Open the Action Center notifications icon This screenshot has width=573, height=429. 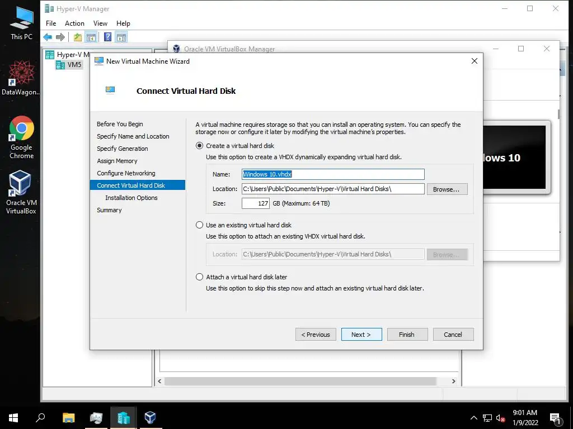556,419
